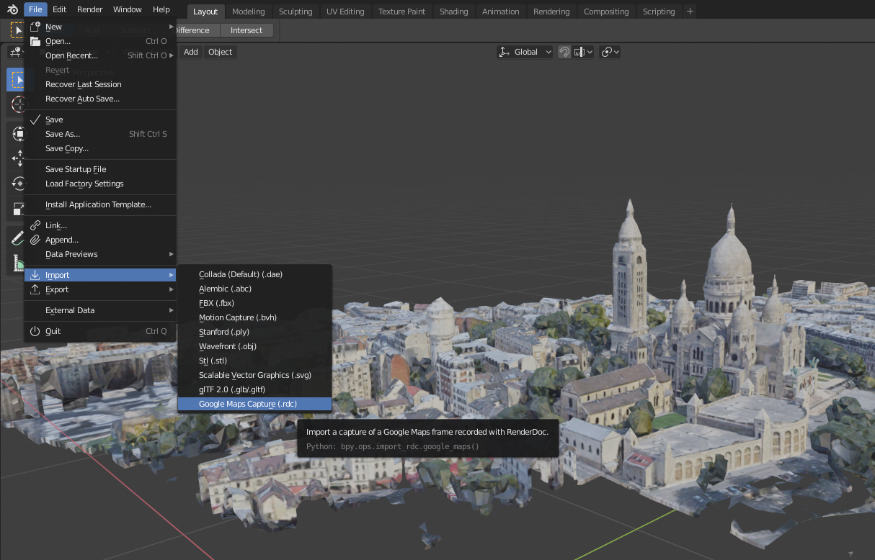Toggle the snap magnet button
The width and height of the screenshot is (875, 560).
[565, 52]
